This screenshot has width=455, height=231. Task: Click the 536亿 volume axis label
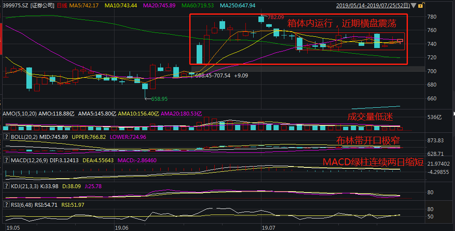(x=434, y=117)
